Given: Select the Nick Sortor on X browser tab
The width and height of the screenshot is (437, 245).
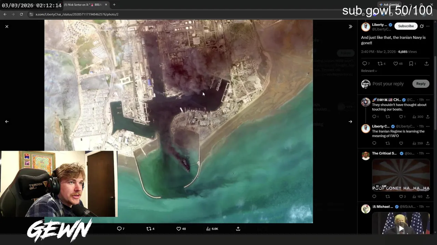Looking at the screenshot, I should click(x=83, y=5).
